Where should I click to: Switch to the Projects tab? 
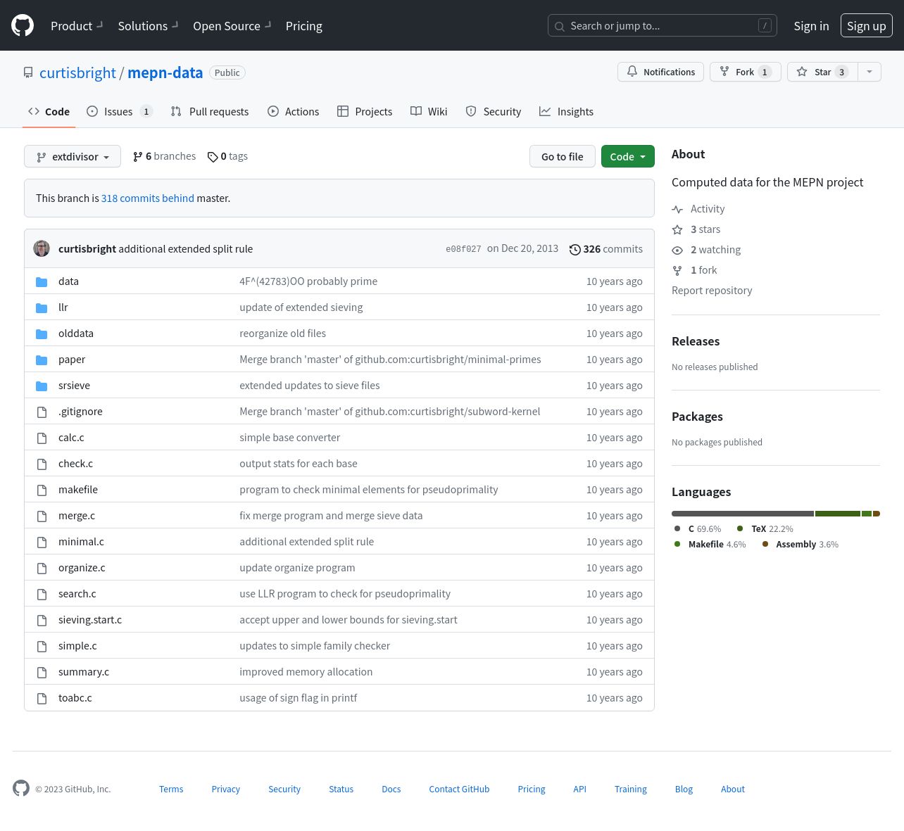pyautogui.click(x=365, y=111)
